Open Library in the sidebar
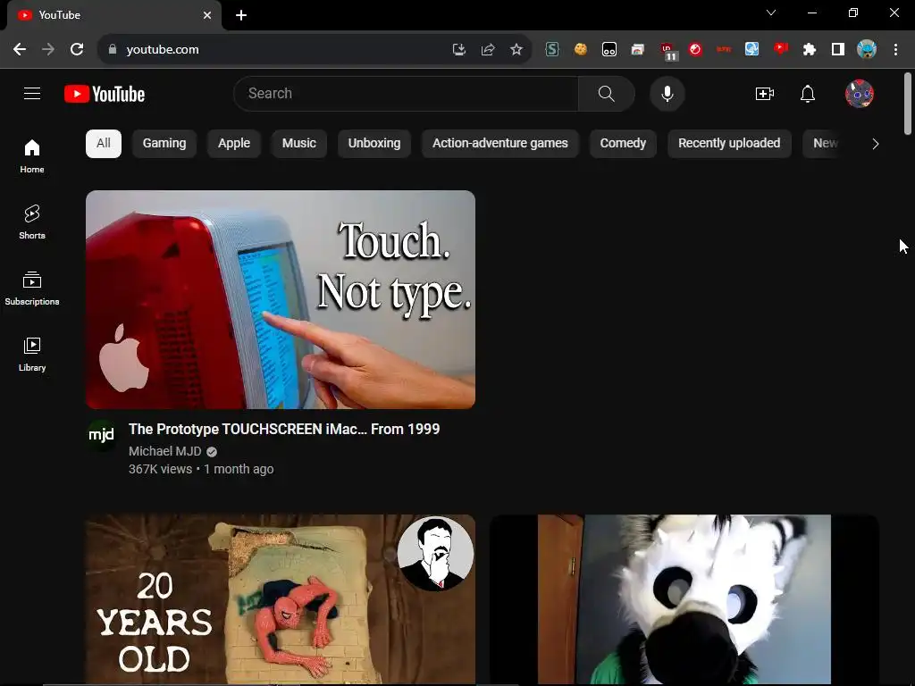Viewport: 915px width, 686px height. [32, 354]
